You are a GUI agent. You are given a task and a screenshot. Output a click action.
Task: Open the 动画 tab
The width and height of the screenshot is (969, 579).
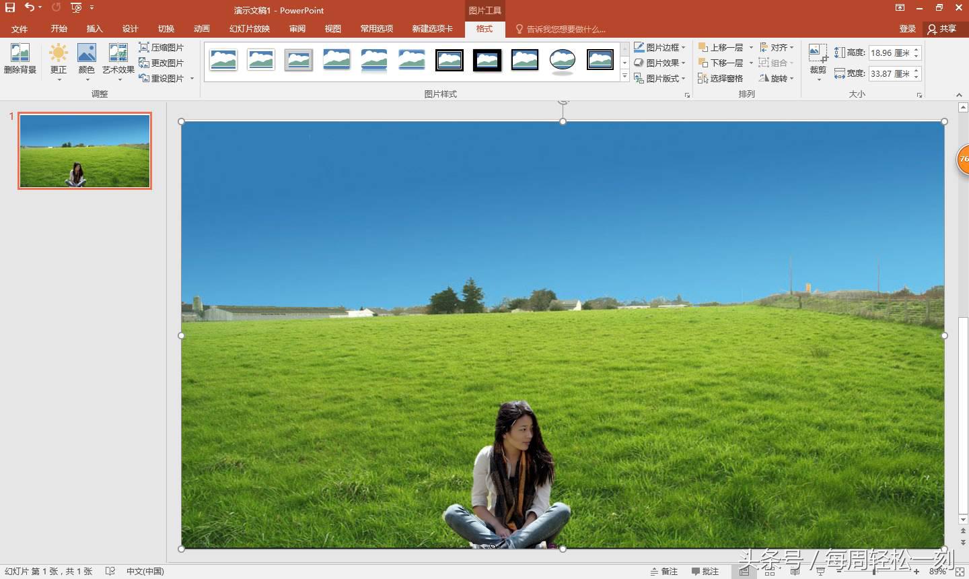tap(201, 29)
